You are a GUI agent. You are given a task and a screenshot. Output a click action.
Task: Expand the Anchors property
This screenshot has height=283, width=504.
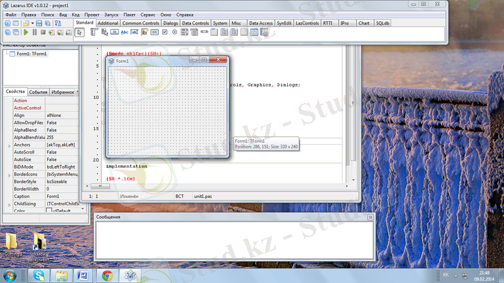9,145
